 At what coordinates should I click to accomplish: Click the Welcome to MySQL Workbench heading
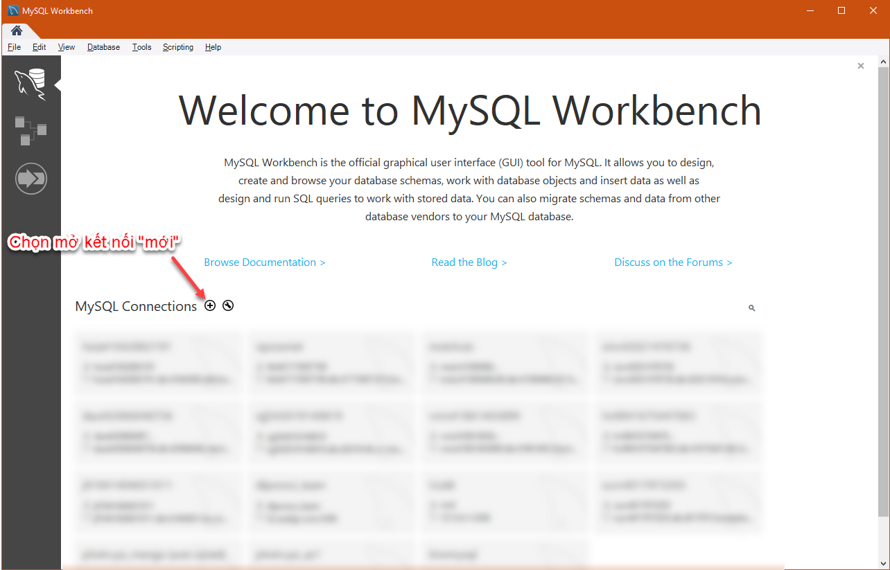(470, 110)
